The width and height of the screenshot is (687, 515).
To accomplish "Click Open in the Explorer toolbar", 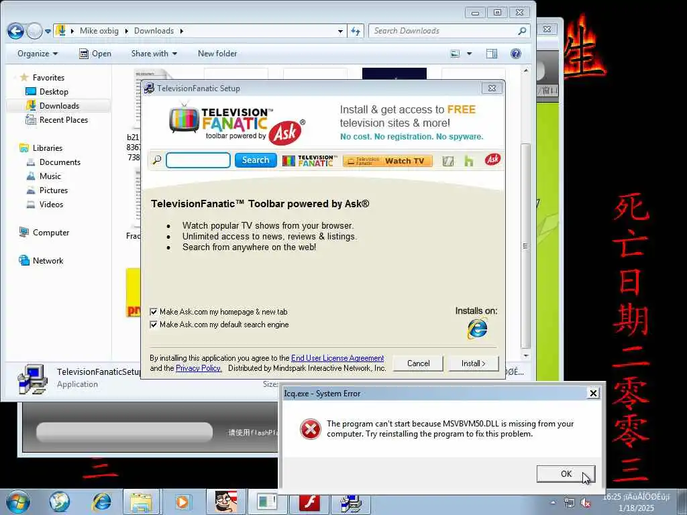I will pyautogui.click(x=95, y=54).
